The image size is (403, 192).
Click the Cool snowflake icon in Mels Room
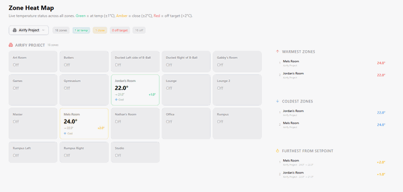pos(65,133)
